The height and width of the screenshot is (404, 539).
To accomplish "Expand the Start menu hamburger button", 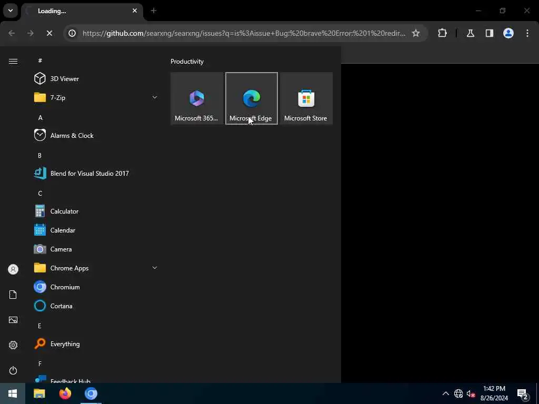I will (x=13, y=61).
